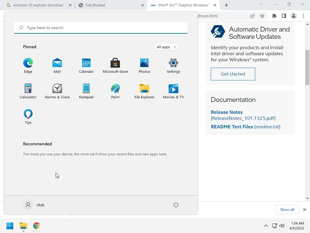Open the Paint app
This screenshot has height=233, width=310.
tap(115, 91)
